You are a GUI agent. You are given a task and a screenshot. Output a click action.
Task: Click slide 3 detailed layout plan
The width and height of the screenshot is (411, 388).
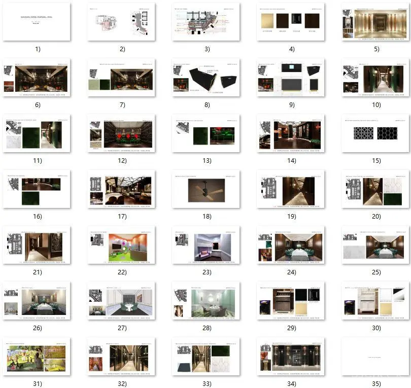tap(206, 22)
